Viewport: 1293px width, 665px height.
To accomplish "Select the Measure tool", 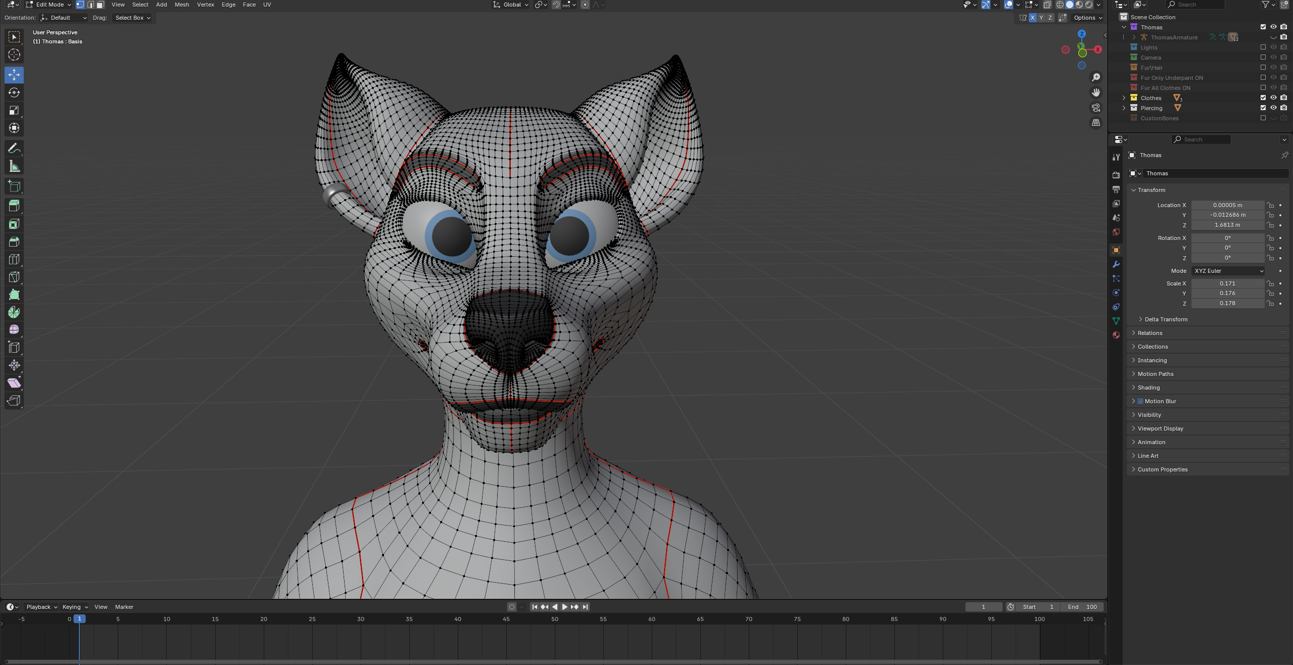I will [x=14, y=166].
